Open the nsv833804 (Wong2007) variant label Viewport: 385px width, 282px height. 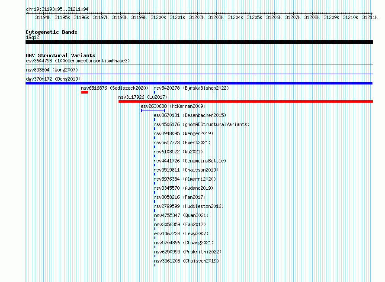[x=52, y=70]
